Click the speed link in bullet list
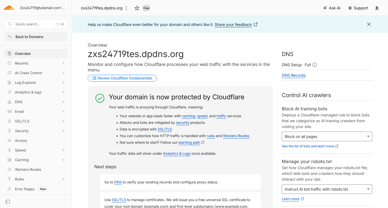Screen dimensions: 388x208 click(x=202, y=116)
